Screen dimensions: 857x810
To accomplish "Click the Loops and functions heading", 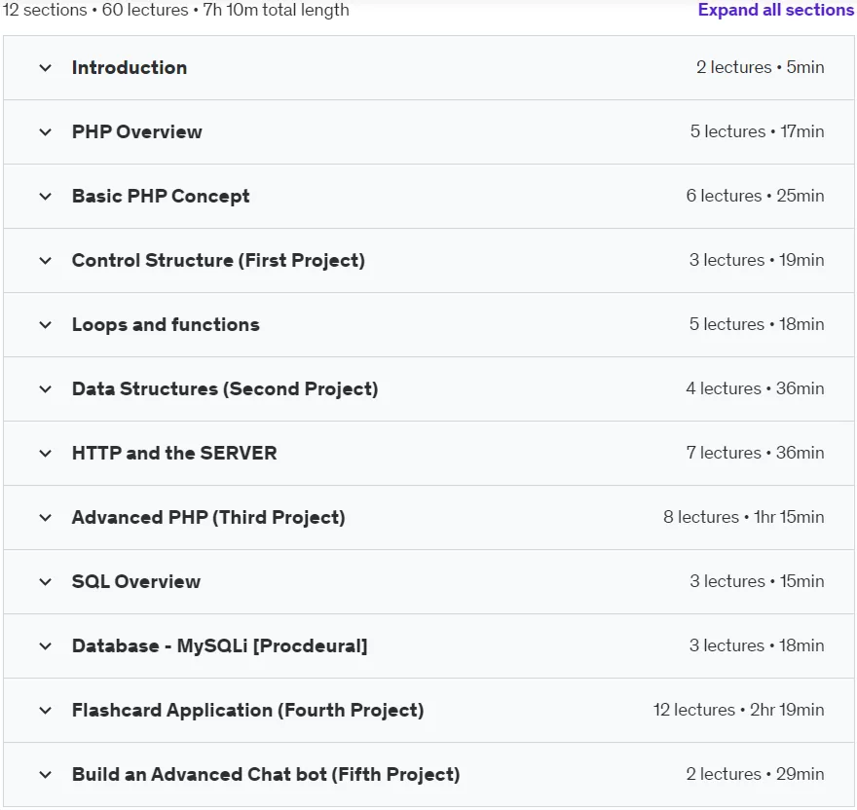I will click(166, 324).
